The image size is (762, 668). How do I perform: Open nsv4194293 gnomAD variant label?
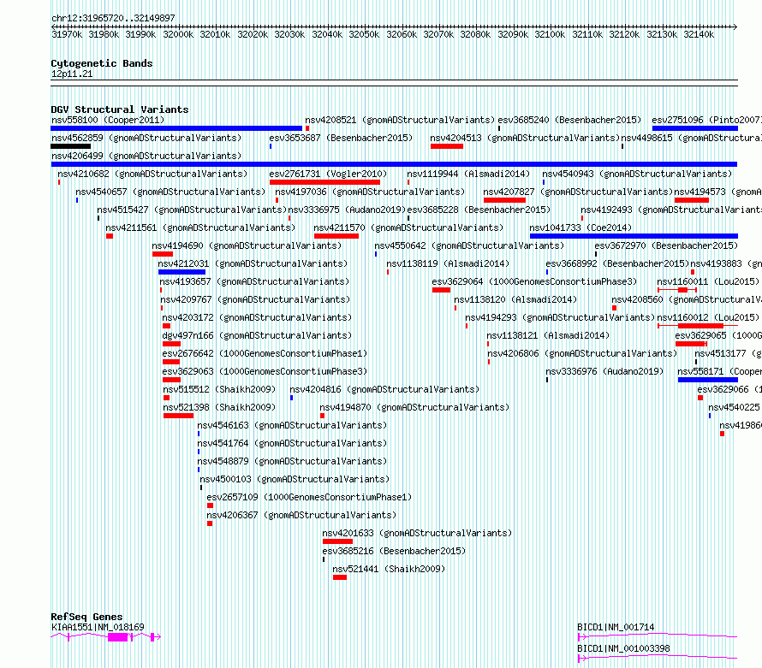pyautogui.click(x=560, y=317)
